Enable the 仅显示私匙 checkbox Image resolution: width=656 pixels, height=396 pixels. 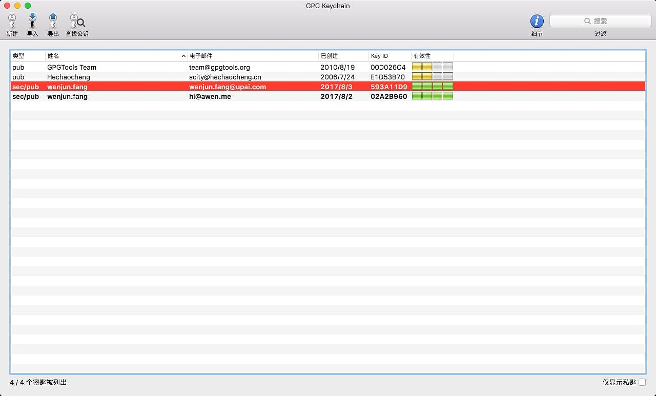point(642,382)
